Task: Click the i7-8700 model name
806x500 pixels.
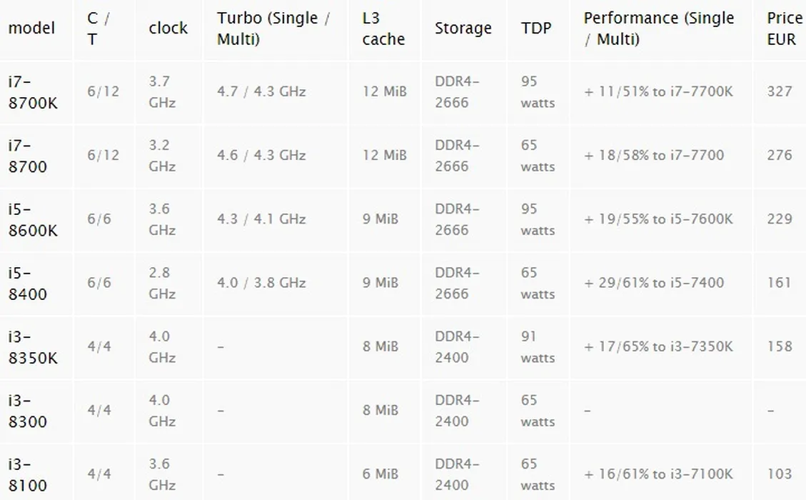Action: click(x=28, y=156)
